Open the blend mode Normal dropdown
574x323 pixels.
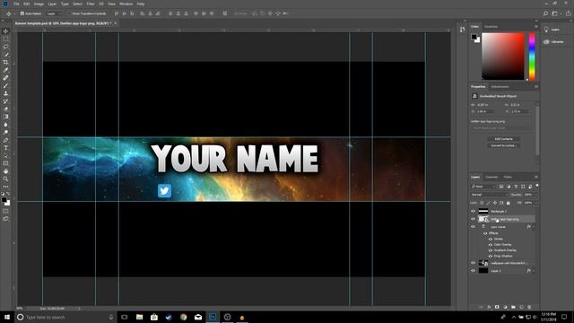point(489,195)
